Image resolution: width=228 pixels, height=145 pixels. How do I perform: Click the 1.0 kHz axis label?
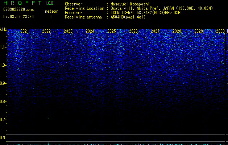tap(3, 65)
